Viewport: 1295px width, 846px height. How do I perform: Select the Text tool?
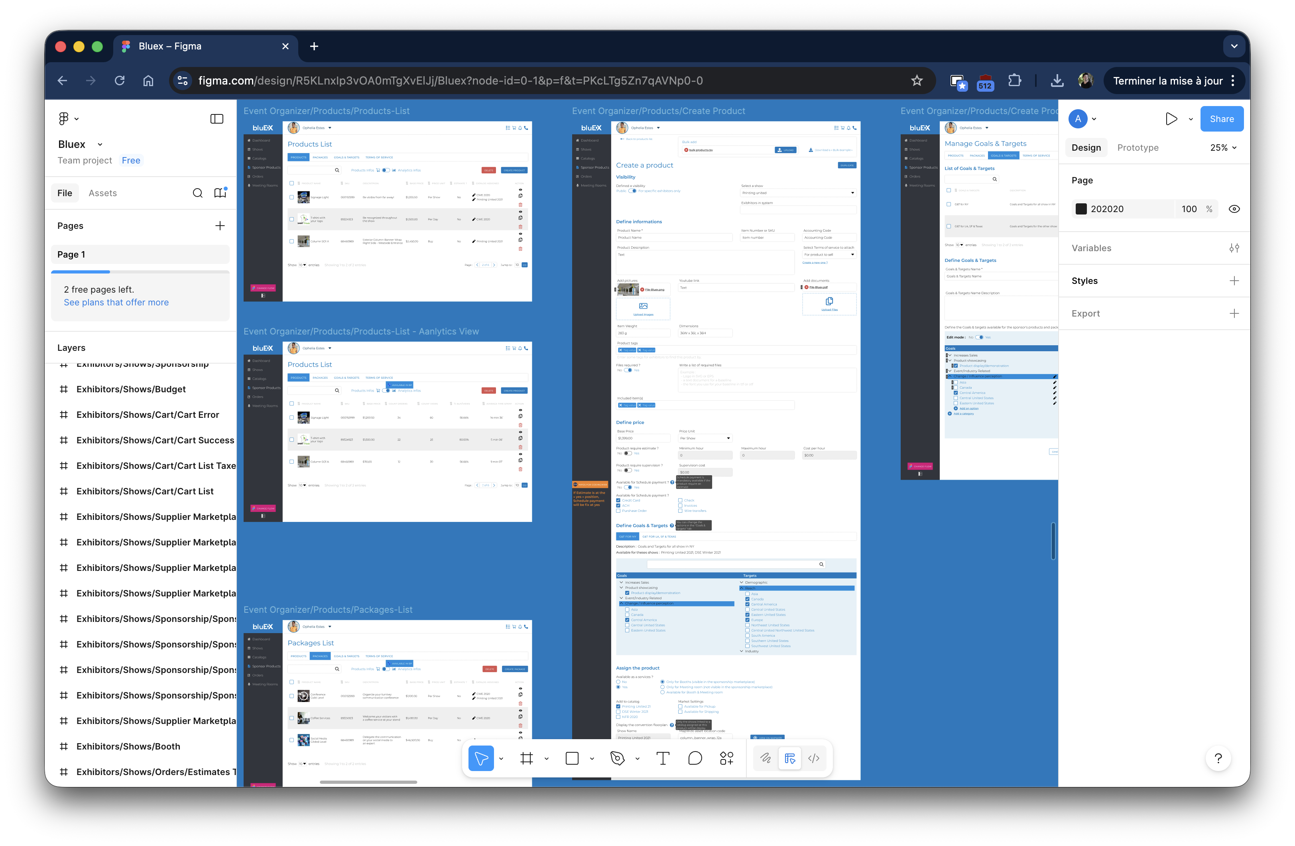pos(663,758)
